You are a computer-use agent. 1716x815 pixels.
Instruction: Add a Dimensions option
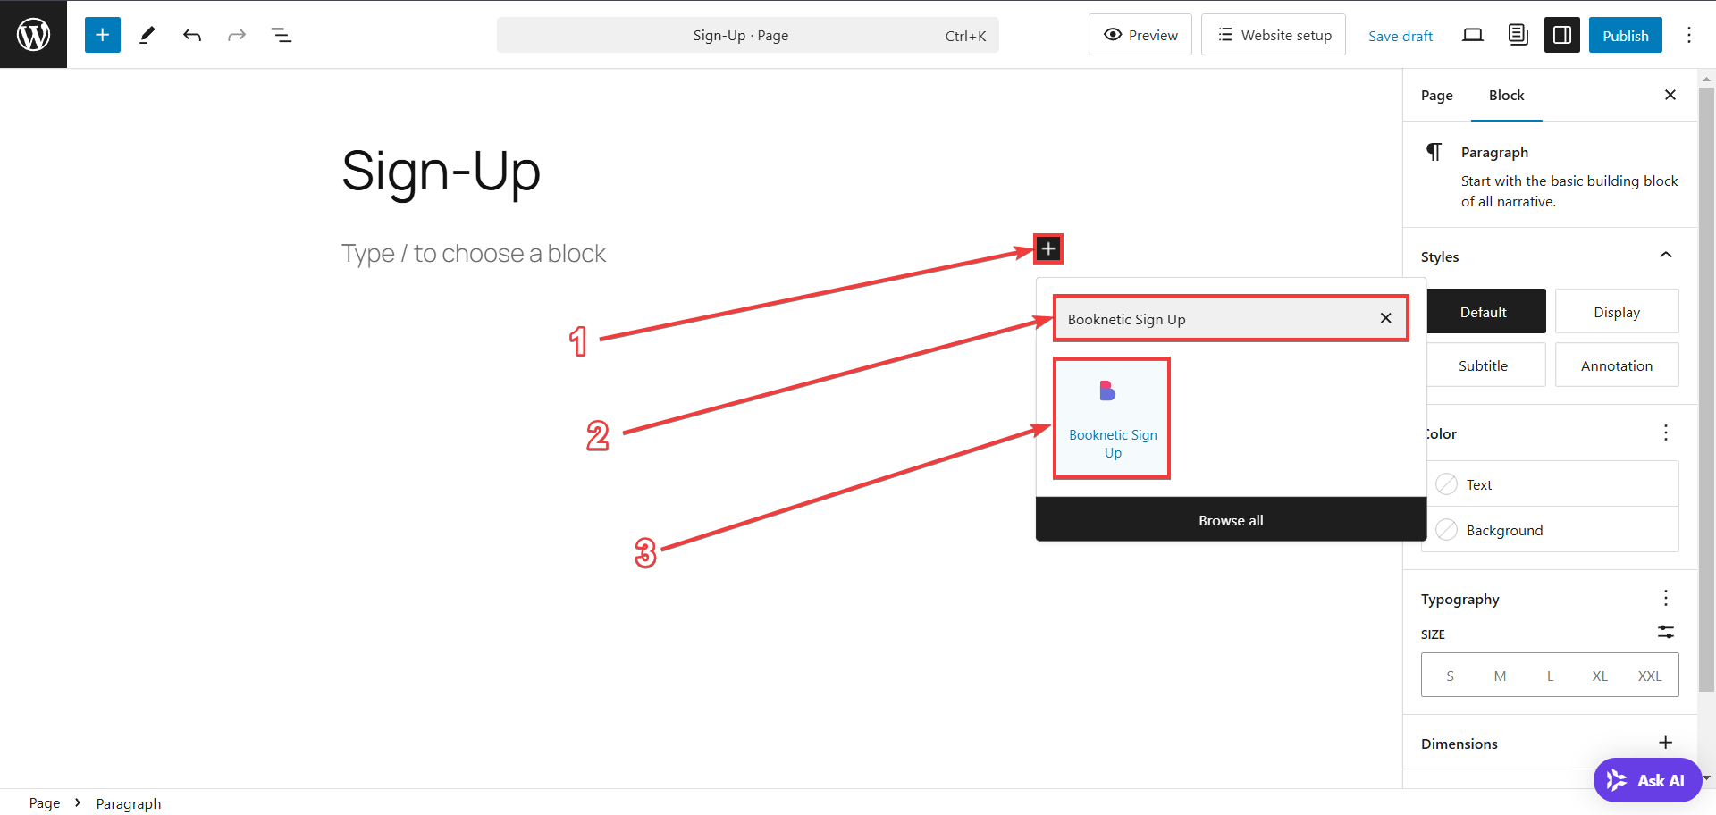pos(1666,743)
